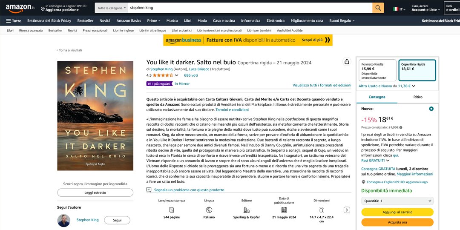Viewport: 460px width, 230px height.
Task: Open Libri in inglese submenu item
Action: point(123,31)
